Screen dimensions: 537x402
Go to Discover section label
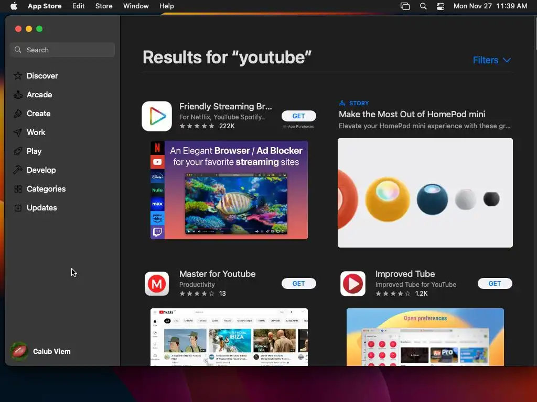pos(42,76)
